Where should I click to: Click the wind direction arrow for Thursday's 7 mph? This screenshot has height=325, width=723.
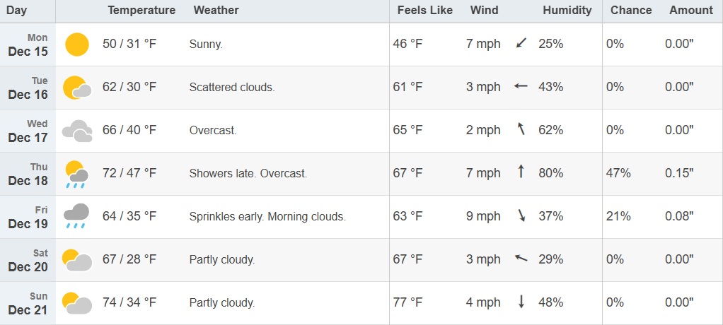521,173
